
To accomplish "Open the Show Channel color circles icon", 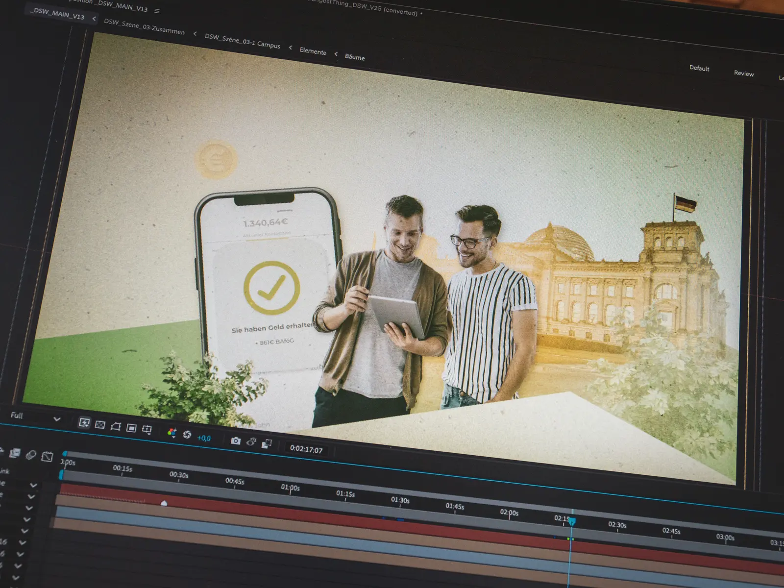I will (171, 432).
